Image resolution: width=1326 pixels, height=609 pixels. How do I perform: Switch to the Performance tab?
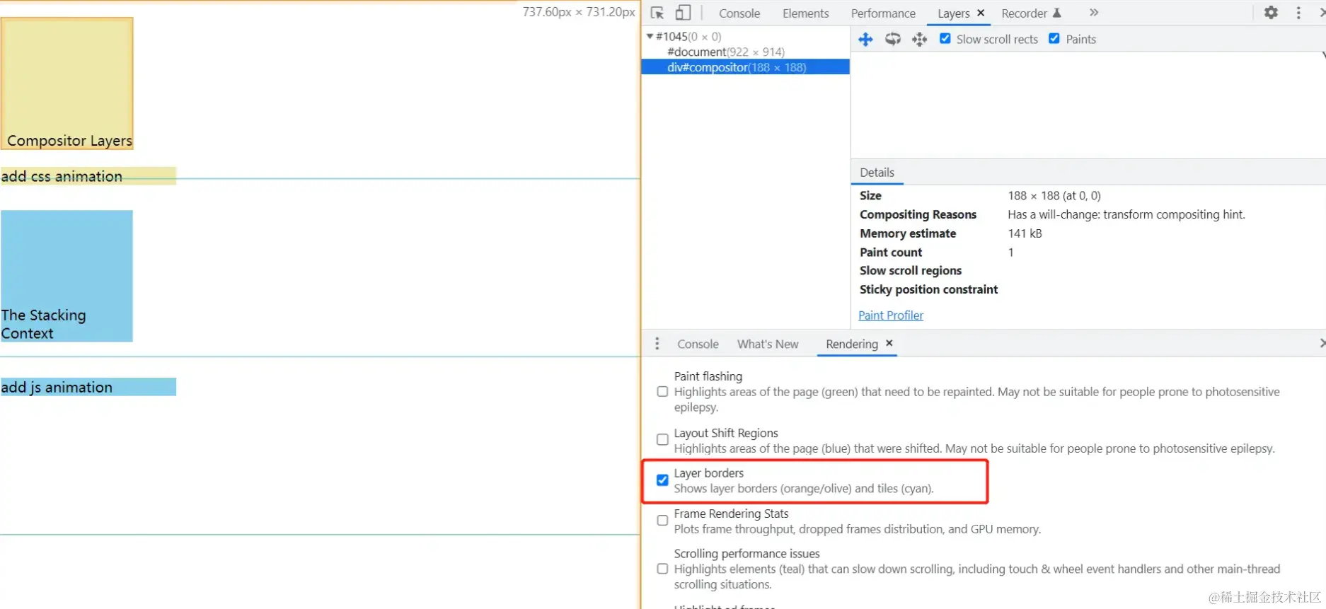(883, 13)
